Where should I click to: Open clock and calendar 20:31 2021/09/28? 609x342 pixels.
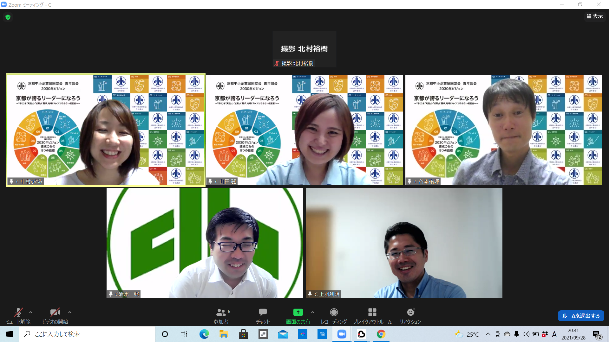(x=573, y=334)
